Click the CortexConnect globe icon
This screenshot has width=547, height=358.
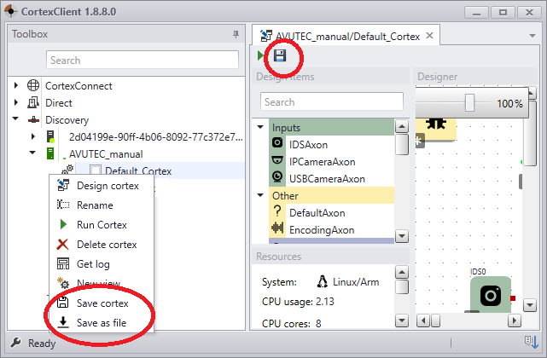(x=33, y=85)
